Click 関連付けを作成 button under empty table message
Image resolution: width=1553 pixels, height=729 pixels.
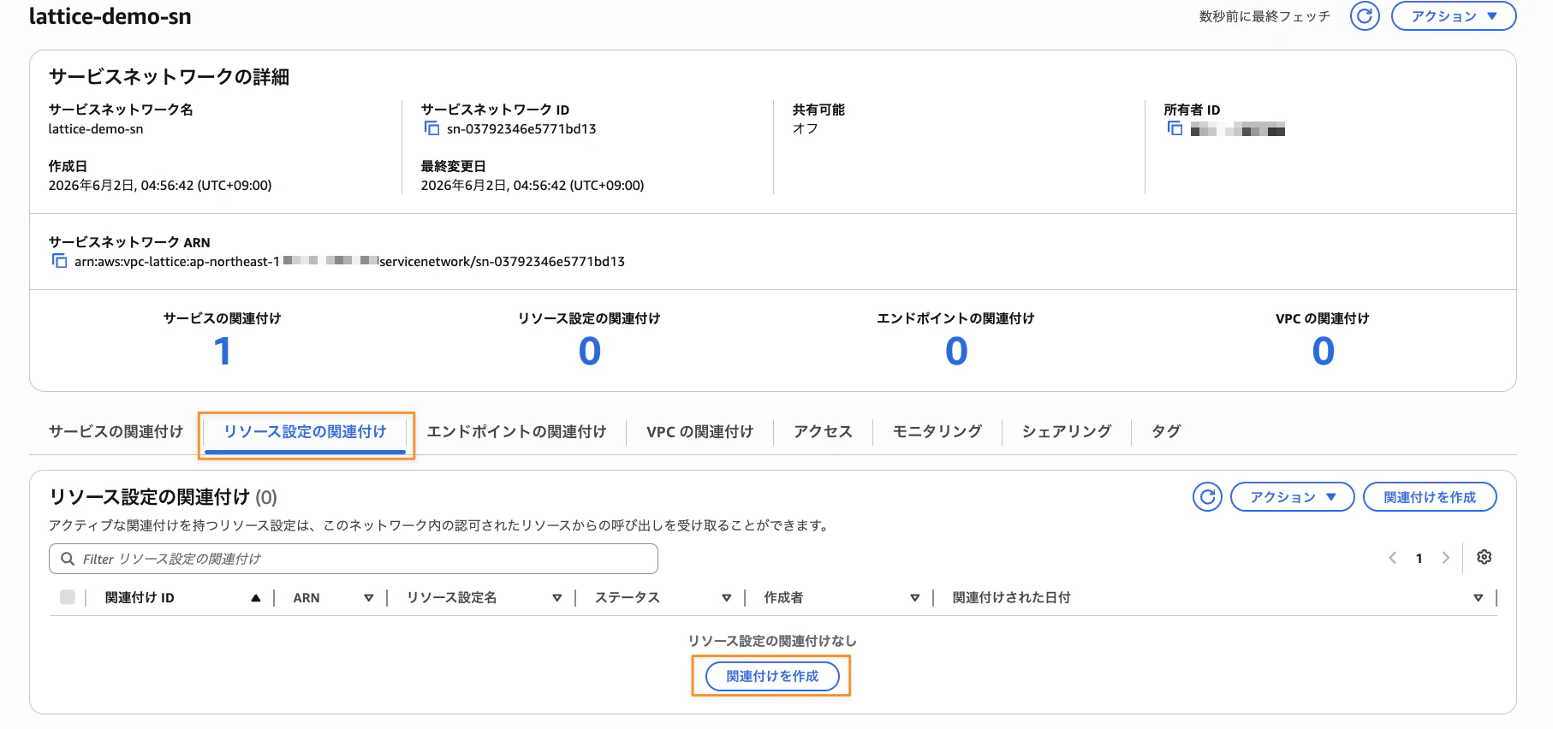(x=772, y=676)
